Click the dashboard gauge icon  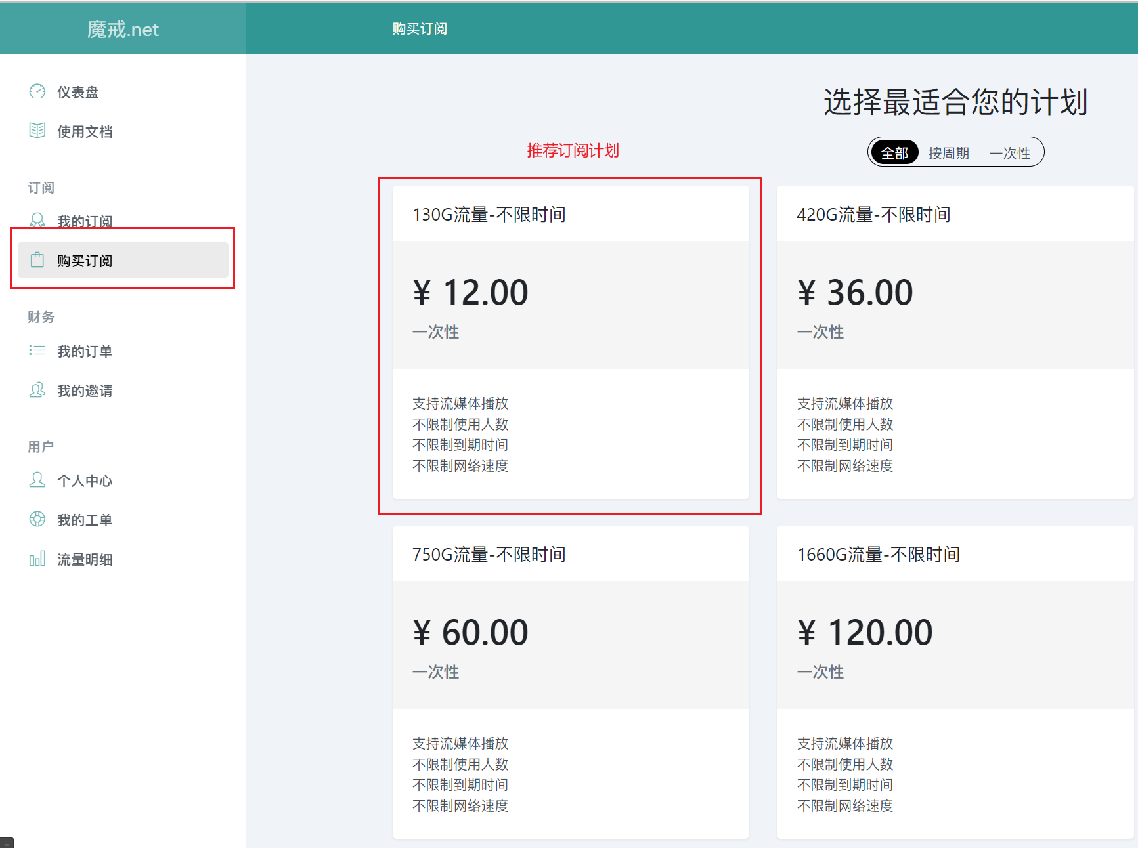point(37,91)
